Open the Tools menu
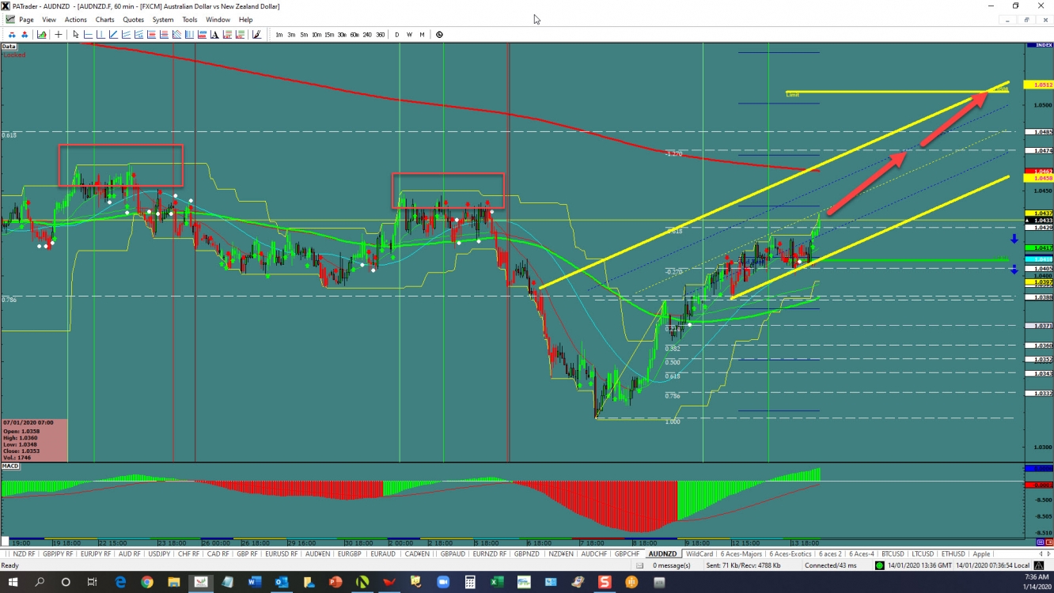 click(x=190, y=20)
